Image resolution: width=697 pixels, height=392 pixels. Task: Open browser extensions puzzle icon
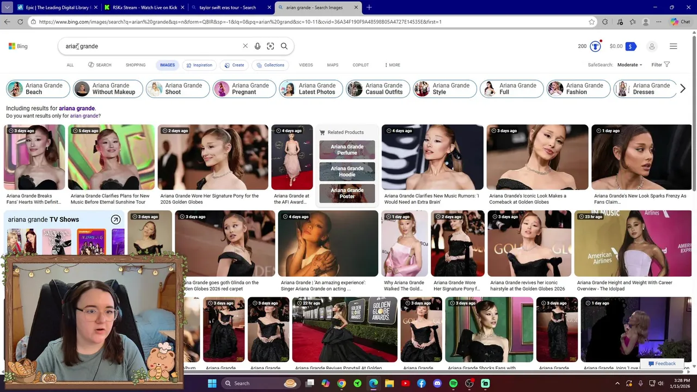point(605,22)
